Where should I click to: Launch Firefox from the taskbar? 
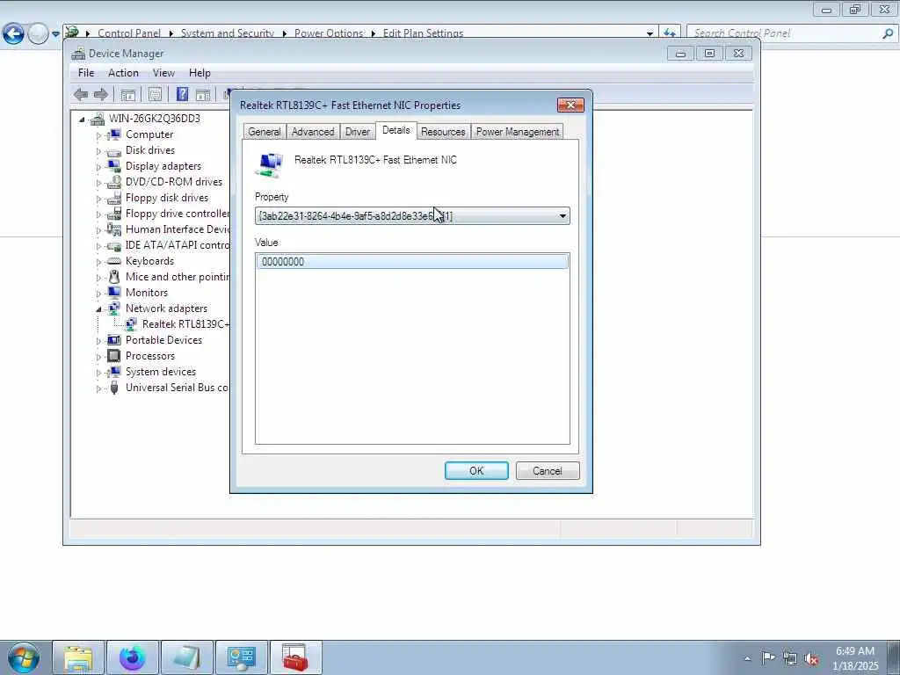[x=133, y=657]
